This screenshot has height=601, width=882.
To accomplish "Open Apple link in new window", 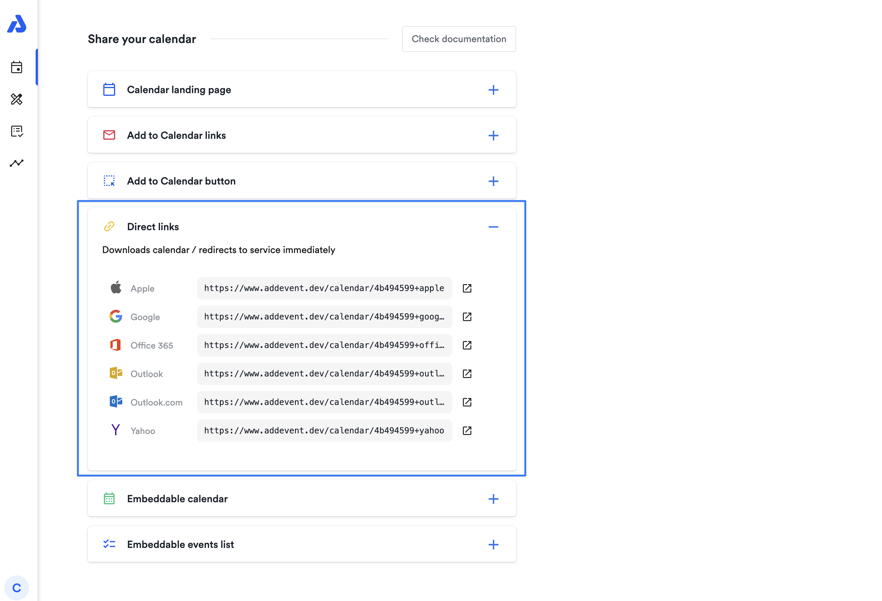I will 467,288.
